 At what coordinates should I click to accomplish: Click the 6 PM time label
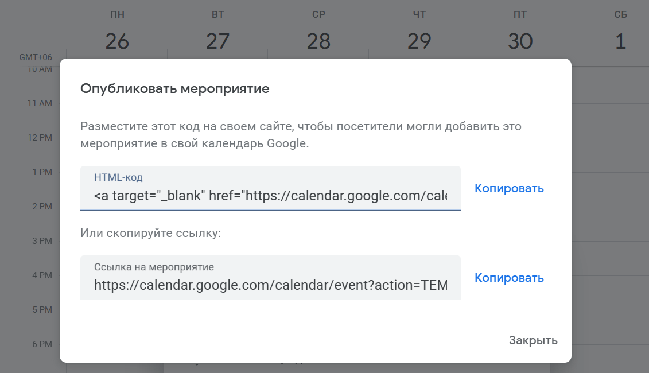click(42, 344)
